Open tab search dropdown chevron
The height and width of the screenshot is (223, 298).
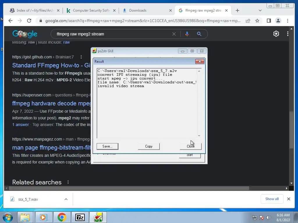click(260, 10)
